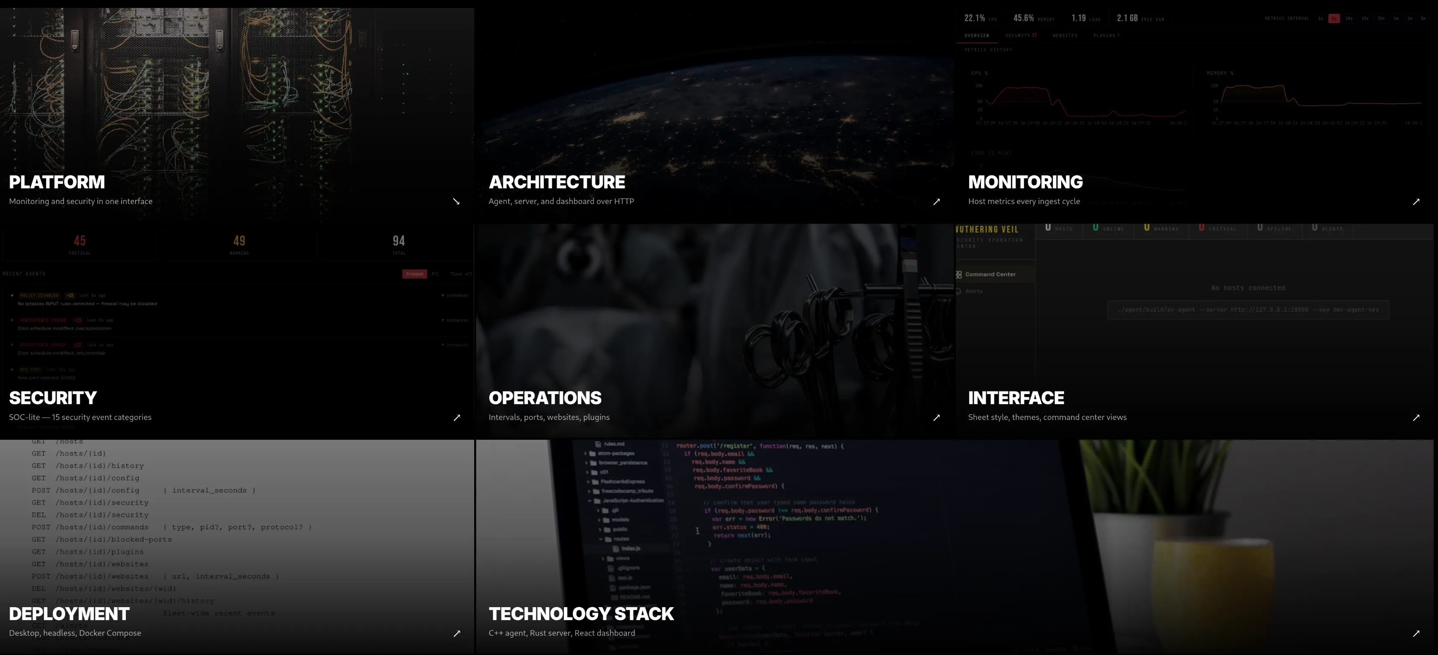This screenshot has width=1438, height=655.
Task: Open the INTERFACE heading
Action: 1016,398
